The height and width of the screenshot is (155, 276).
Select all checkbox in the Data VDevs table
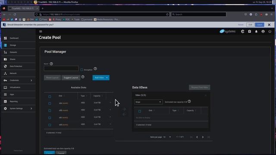point(140,111)
